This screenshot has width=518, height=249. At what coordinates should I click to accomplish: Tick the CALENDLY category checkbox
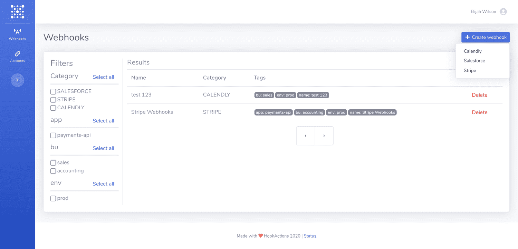(53, 108)
